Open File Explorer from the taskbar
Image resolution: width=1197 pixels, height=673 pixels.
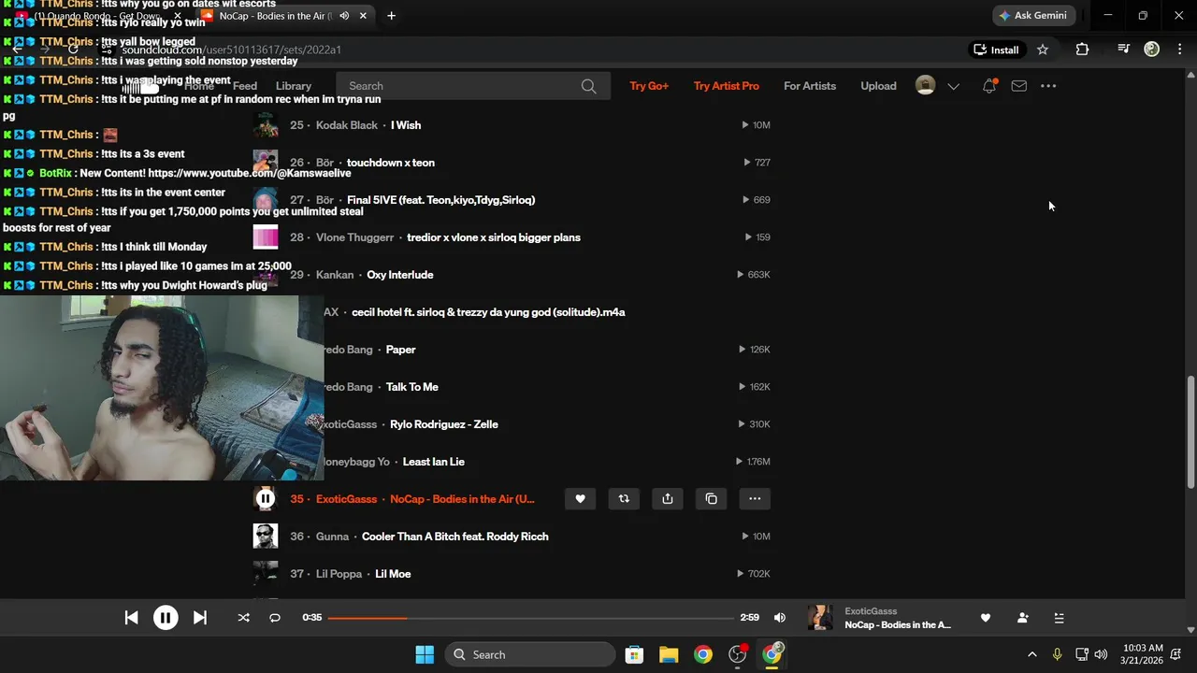tap(669, 654)
